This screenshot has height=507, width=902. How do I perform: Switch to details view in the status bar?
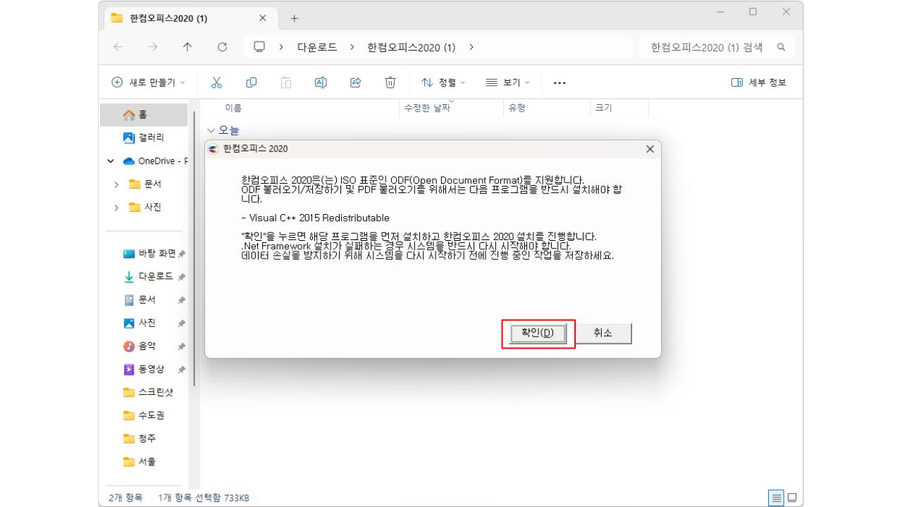point(777,498)
